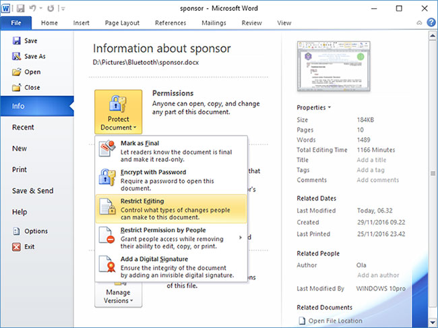Image resolution: width=438 pixels, height=328 pixels.
Task: Click the Redo arrow in title bar
Action: [x=51, y=8]
